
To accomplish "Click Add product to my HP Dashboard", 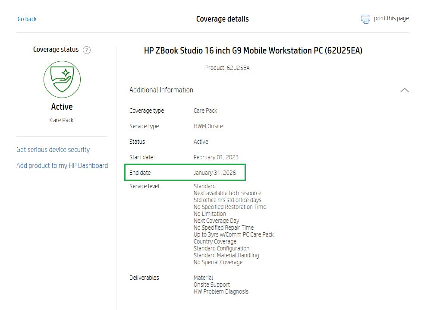I will (x=62, y=165).
